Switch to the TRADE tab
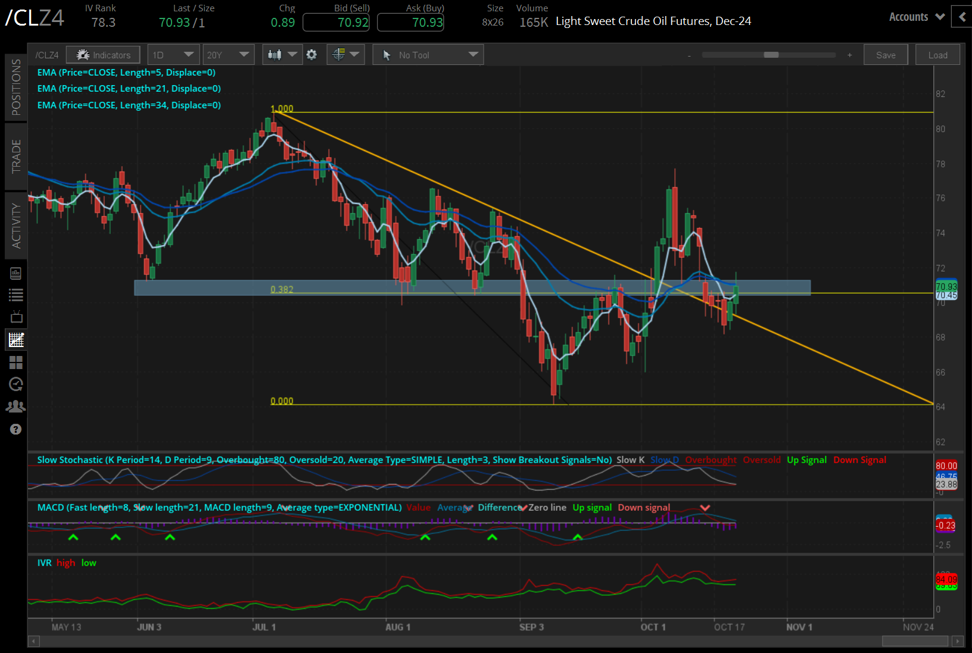972x653 pixels. point(16,157)
